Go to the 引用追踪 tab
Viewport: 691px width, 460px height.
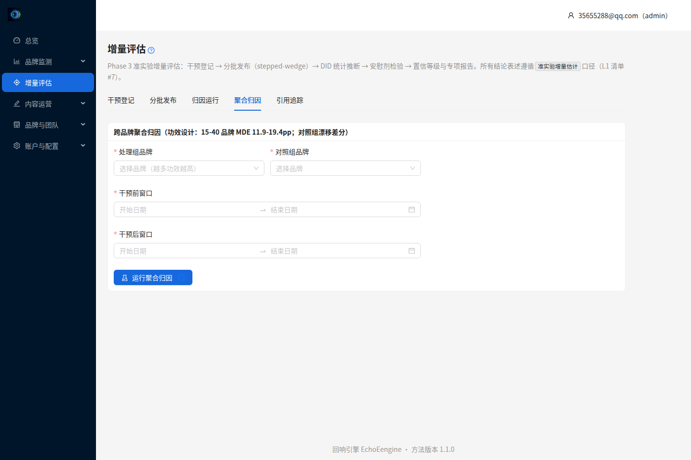(290, 100)
